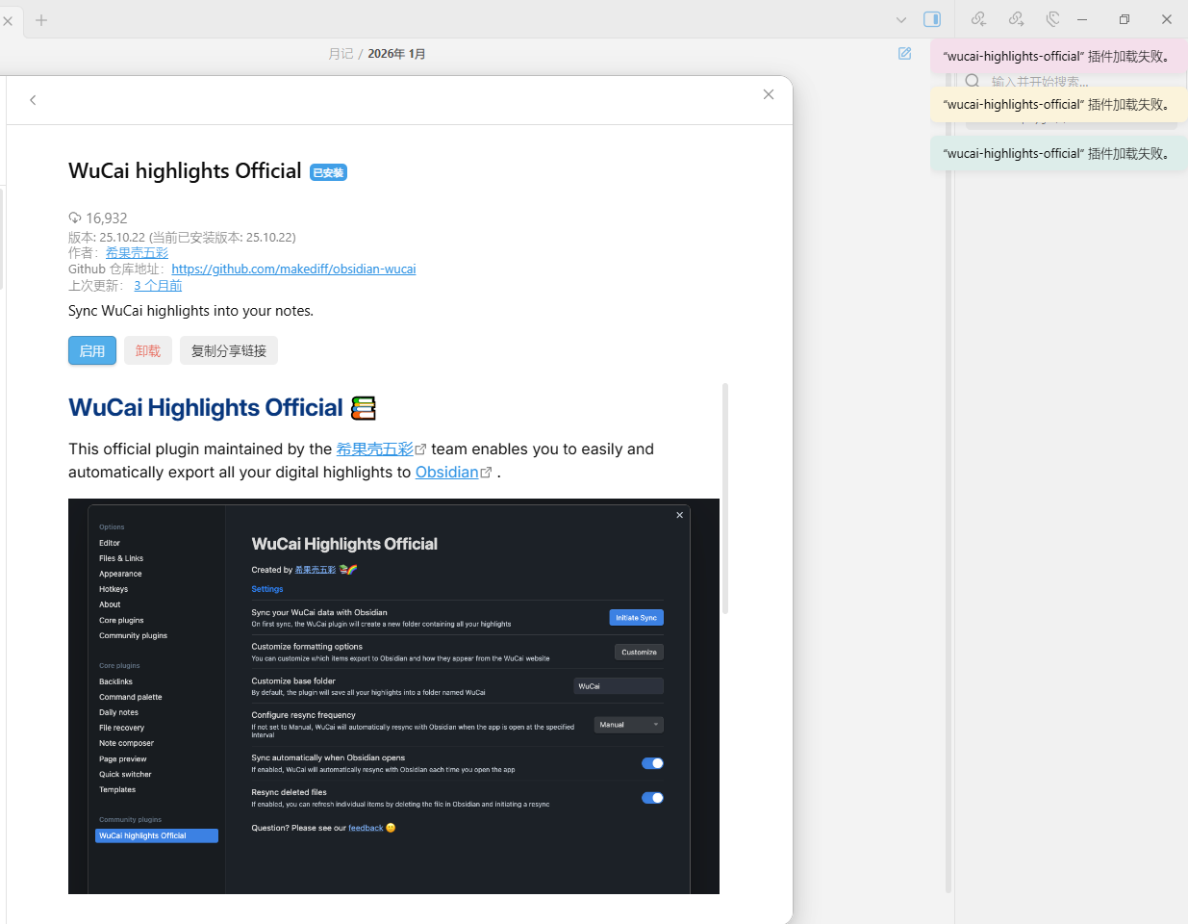This screenshot has height=924, width=1188.
Task: Open the backlinks panel icon
Action: tap(978, 19)
